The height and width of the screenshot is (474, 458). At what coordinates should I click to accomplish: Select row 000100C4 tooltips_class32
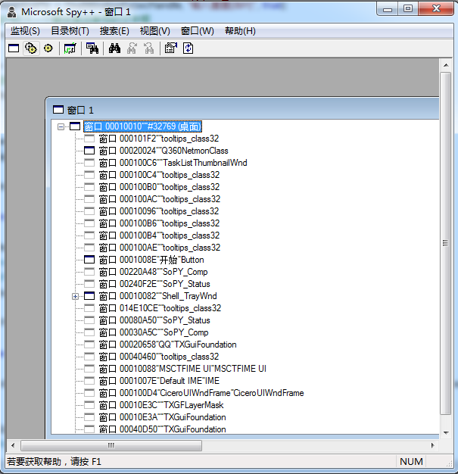click(x=159, y=175)
